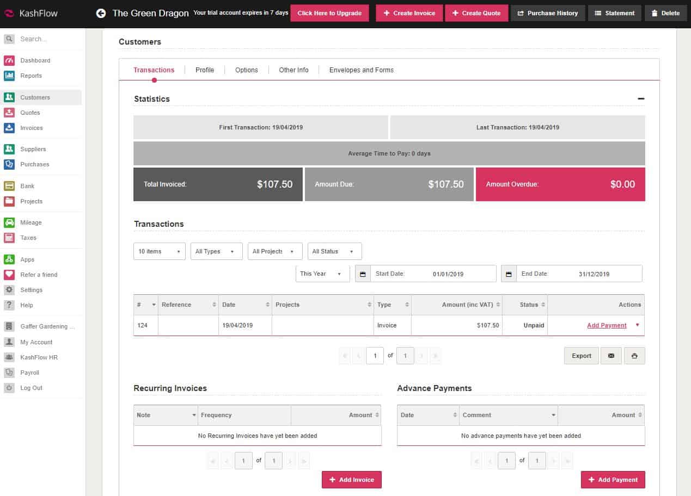Click the Customers sidebar icon
The height and width of the screenshot is (496, 691).
tap(9, 97)
